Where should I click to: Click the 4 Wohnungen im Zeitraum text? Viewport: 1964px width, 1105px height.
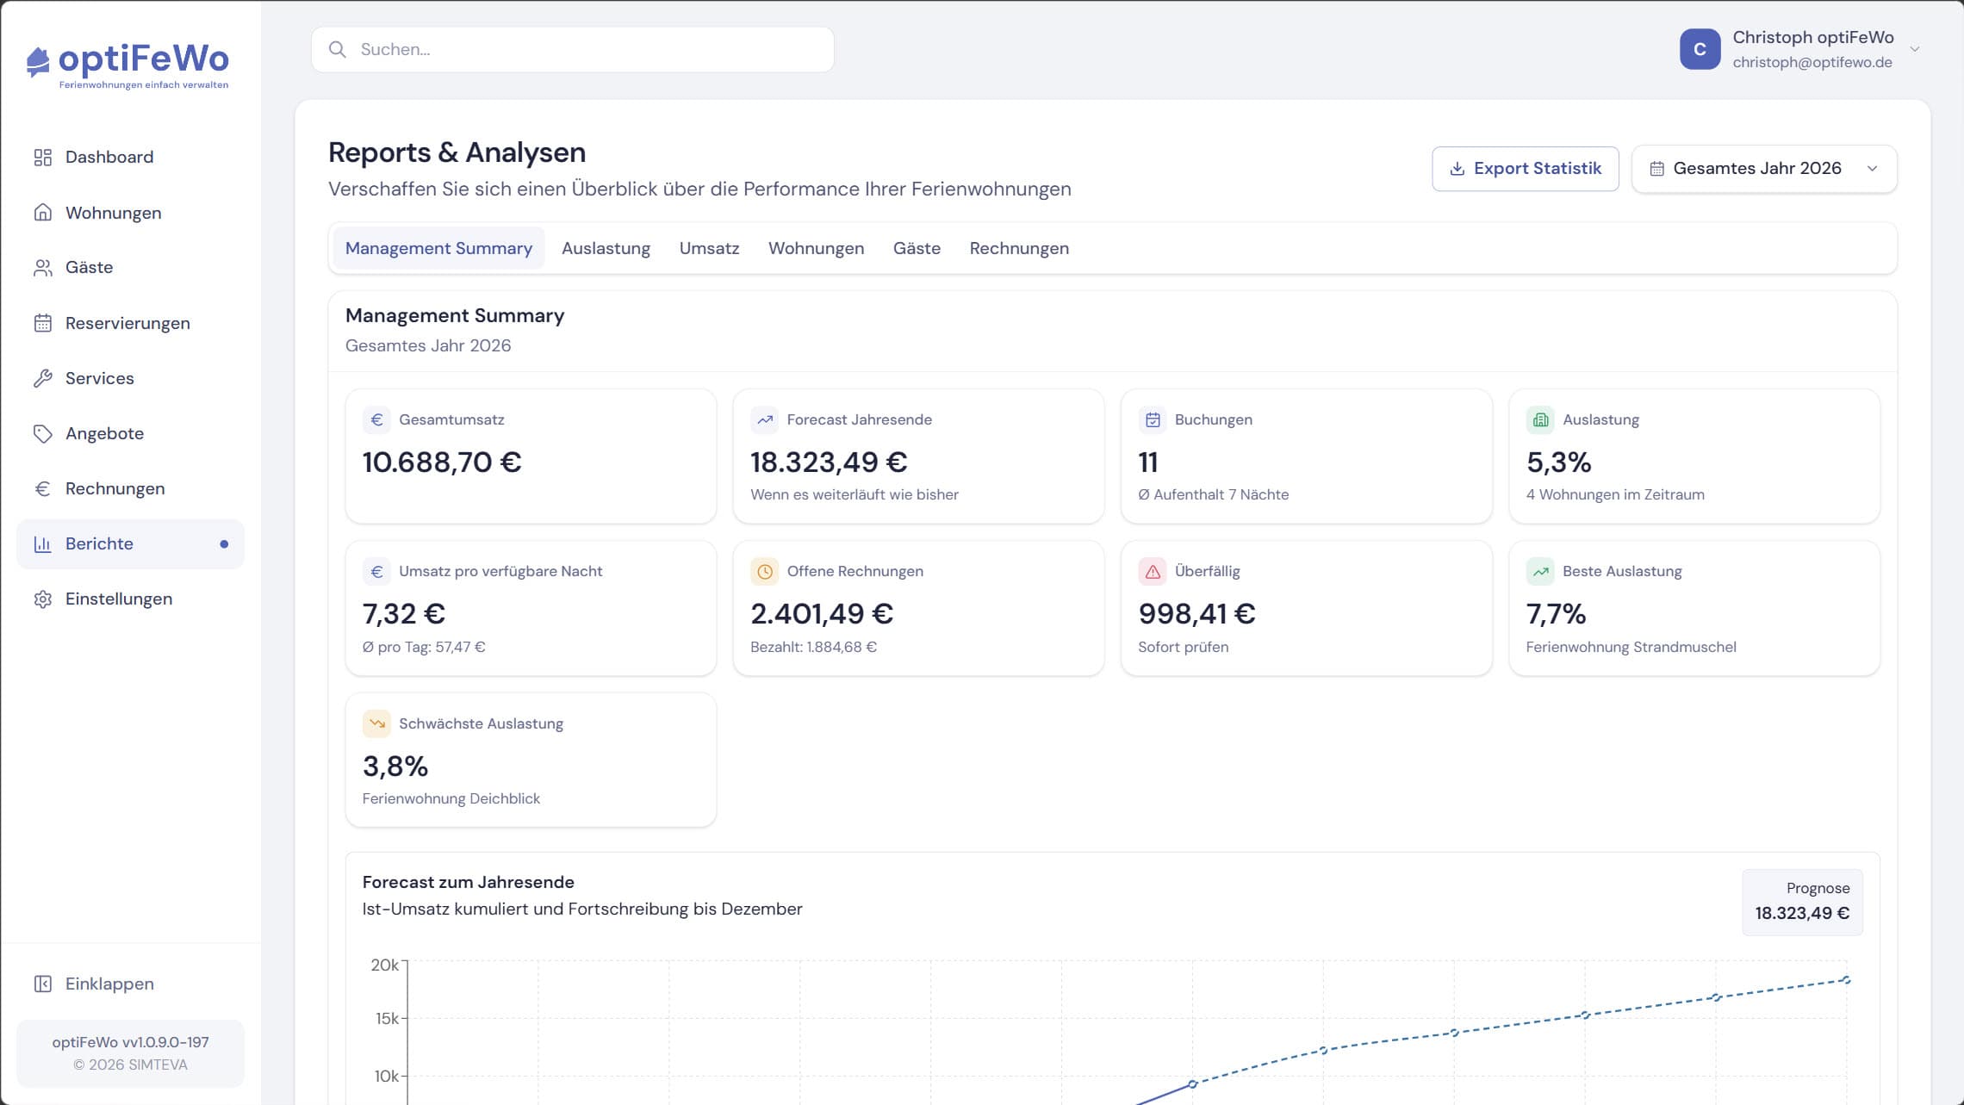click(1615, 494)
